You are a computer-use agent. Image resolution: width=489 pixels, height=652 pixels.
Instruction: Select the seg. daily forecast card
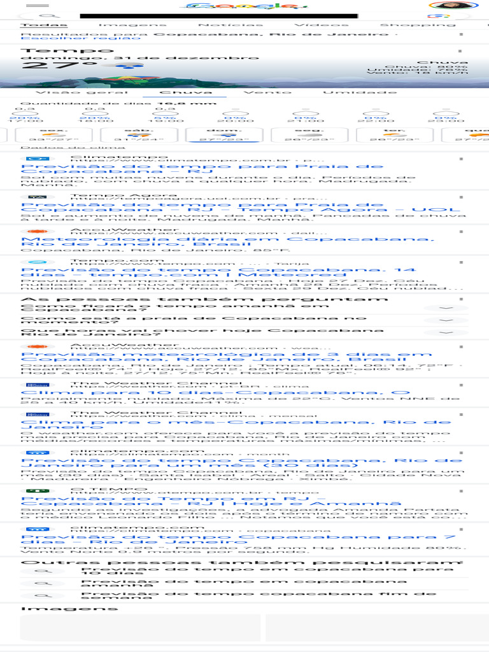[310, 135]
